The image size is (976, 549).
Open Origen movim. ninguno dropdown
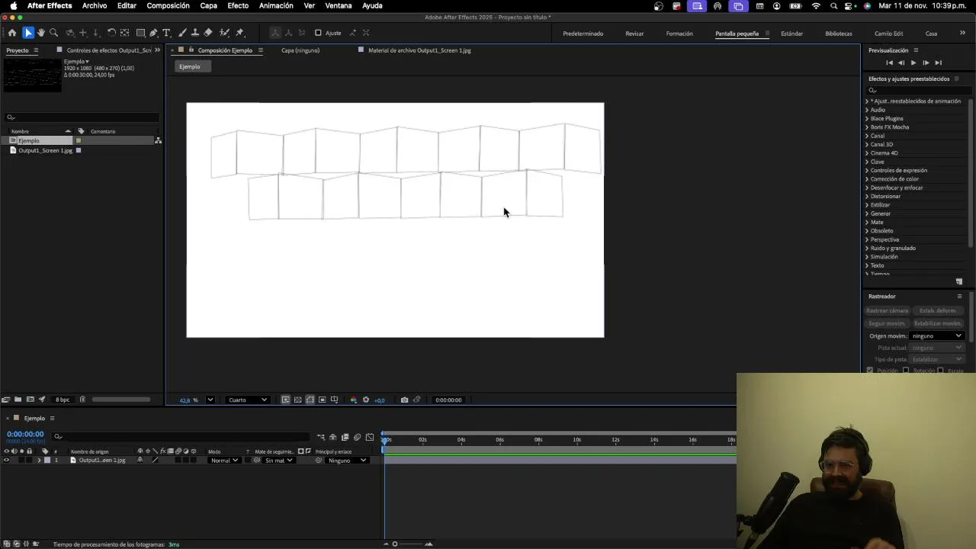click(x=937, y=335)
